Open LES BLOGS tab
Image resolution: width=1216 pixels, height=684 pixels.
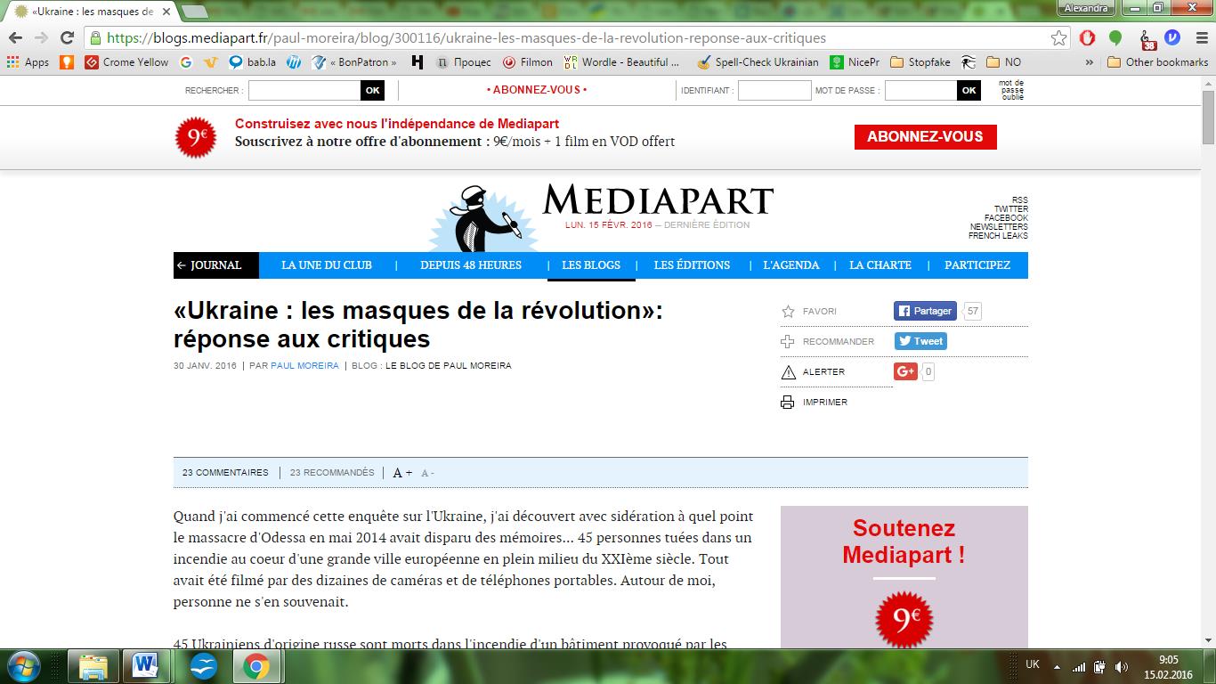tap(591, 265)
